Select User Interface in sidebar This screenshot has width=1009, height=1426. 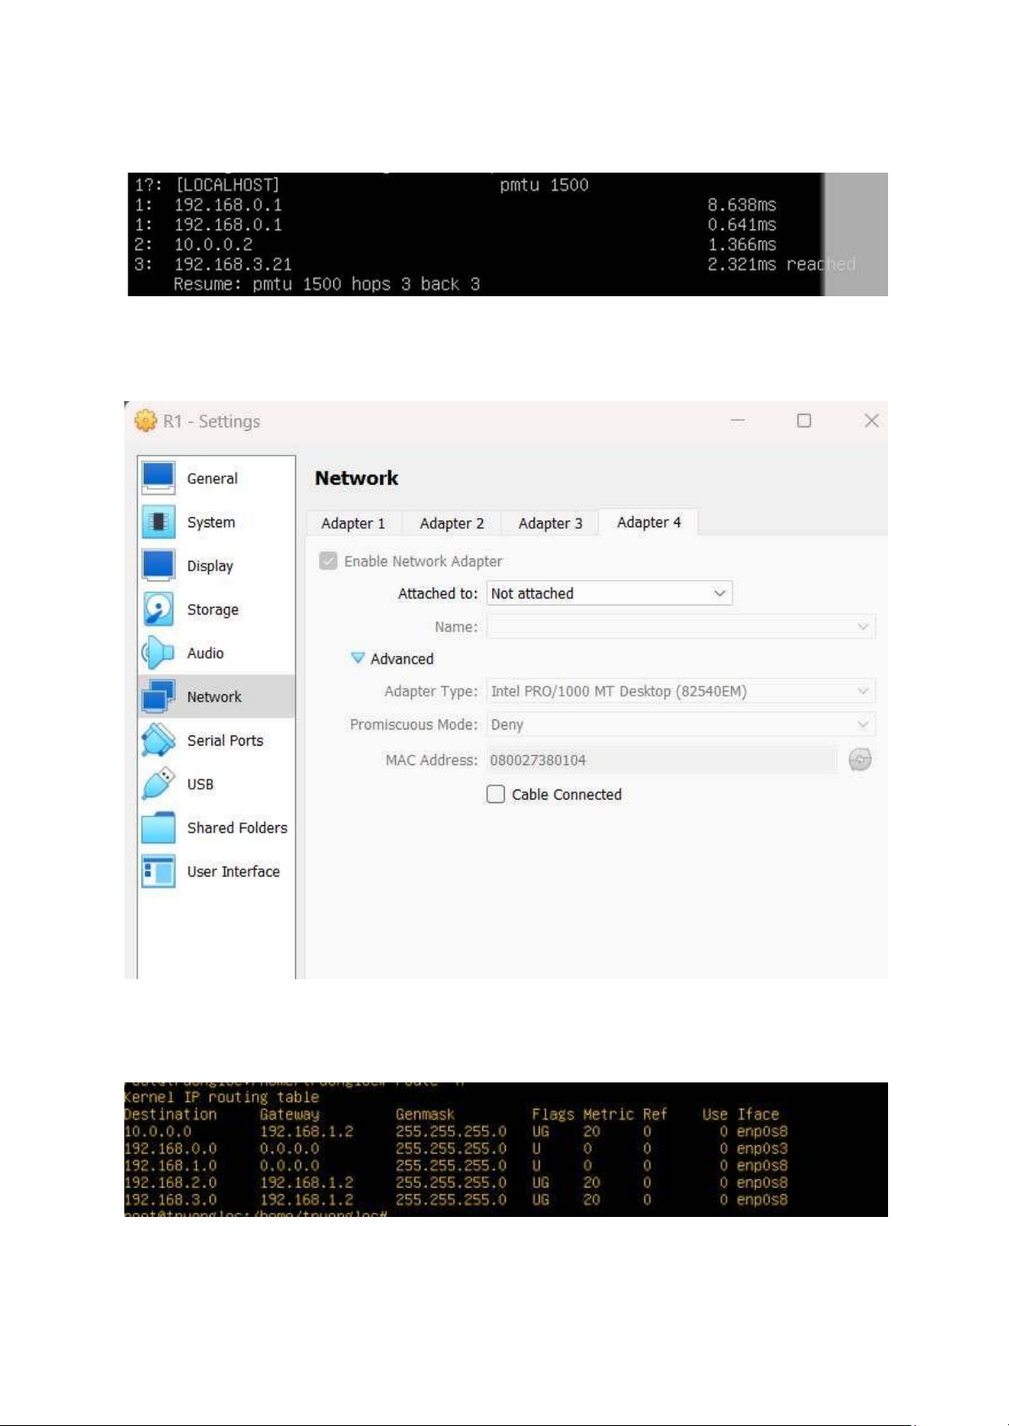click(233, 872)
